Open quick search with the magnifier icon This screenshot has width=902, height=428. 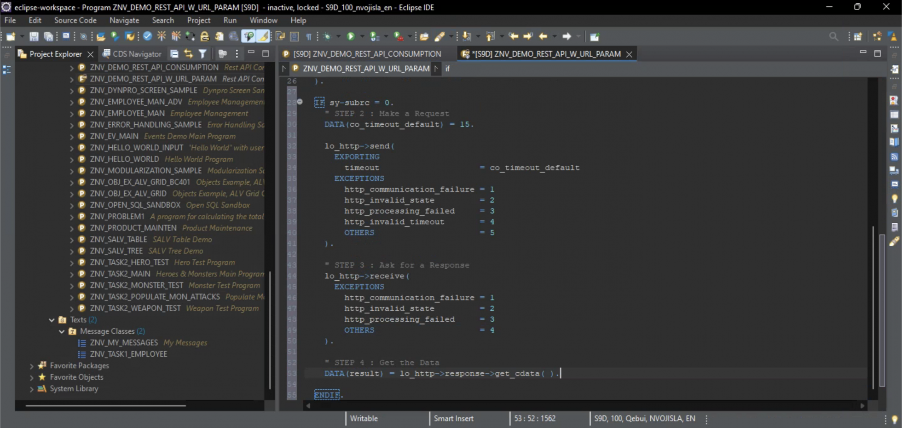[833, 36]
